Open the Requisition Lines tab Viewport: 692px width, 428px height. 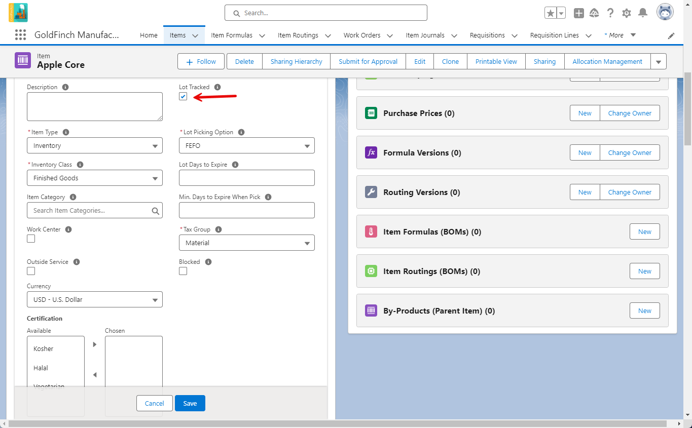click(554, 35)
